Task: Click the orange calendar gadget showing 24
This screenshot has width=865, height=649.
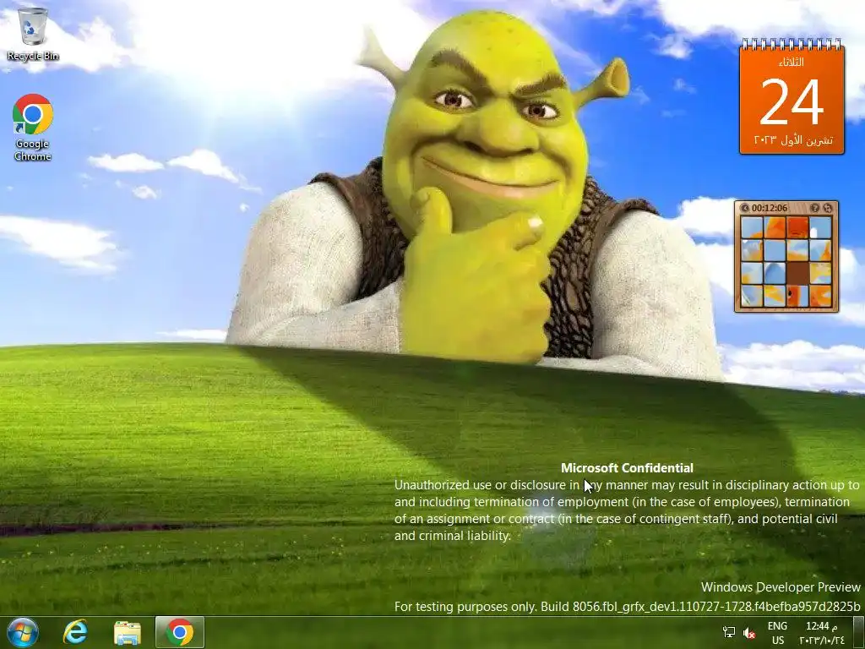Action: 792,97
